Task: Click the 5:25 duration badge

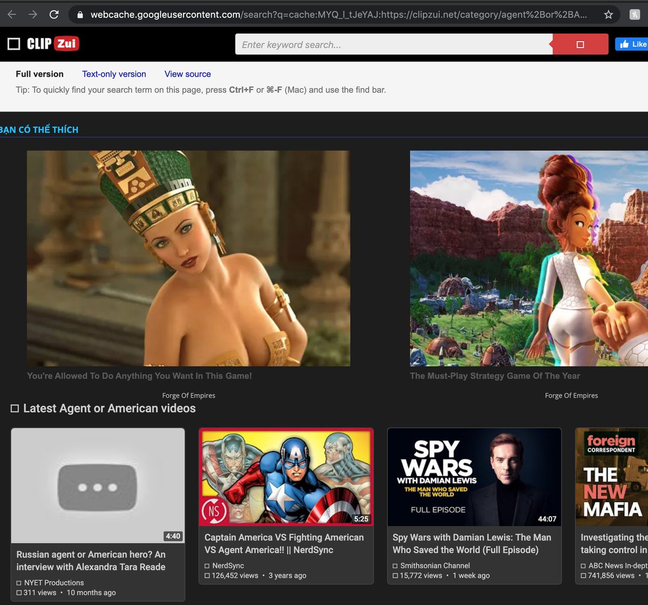Action: tap(361, 519)
